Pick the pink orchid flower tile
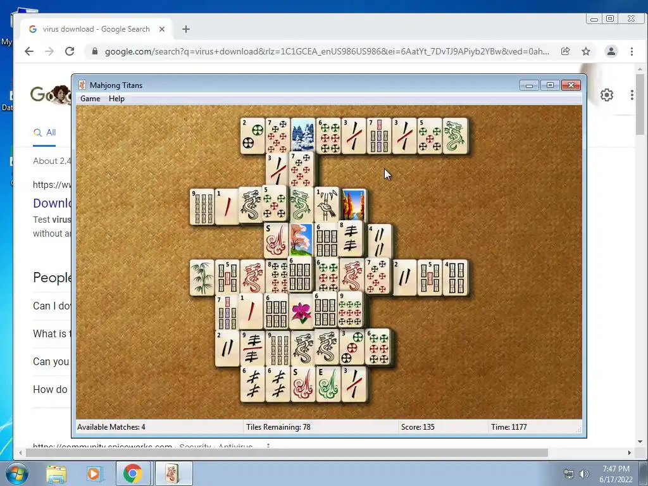The width and height of the screenshot is (648, 486). [301, 311]
